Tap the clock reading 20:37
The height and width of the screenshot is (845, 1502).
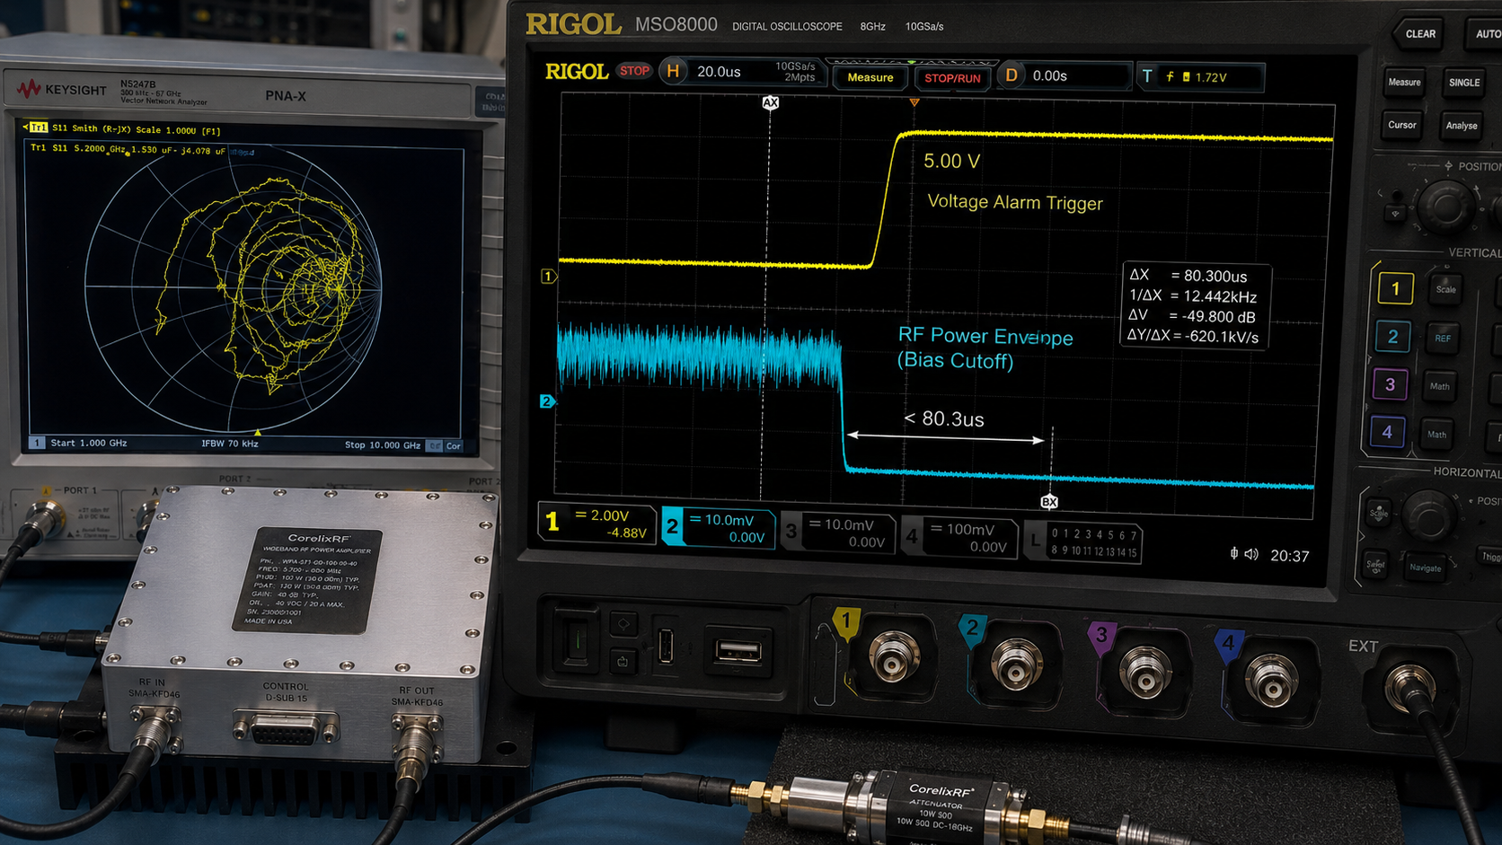(1289, 556)
